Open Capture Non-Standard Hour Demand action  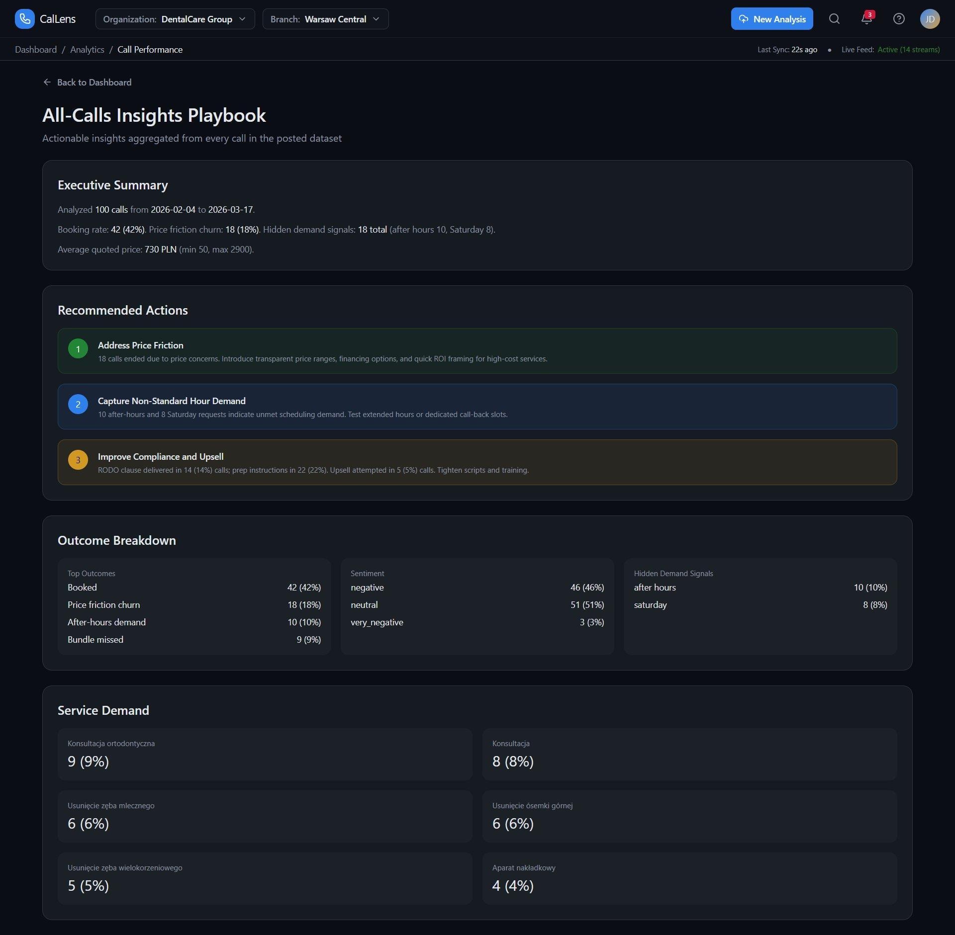click(477, 407)
